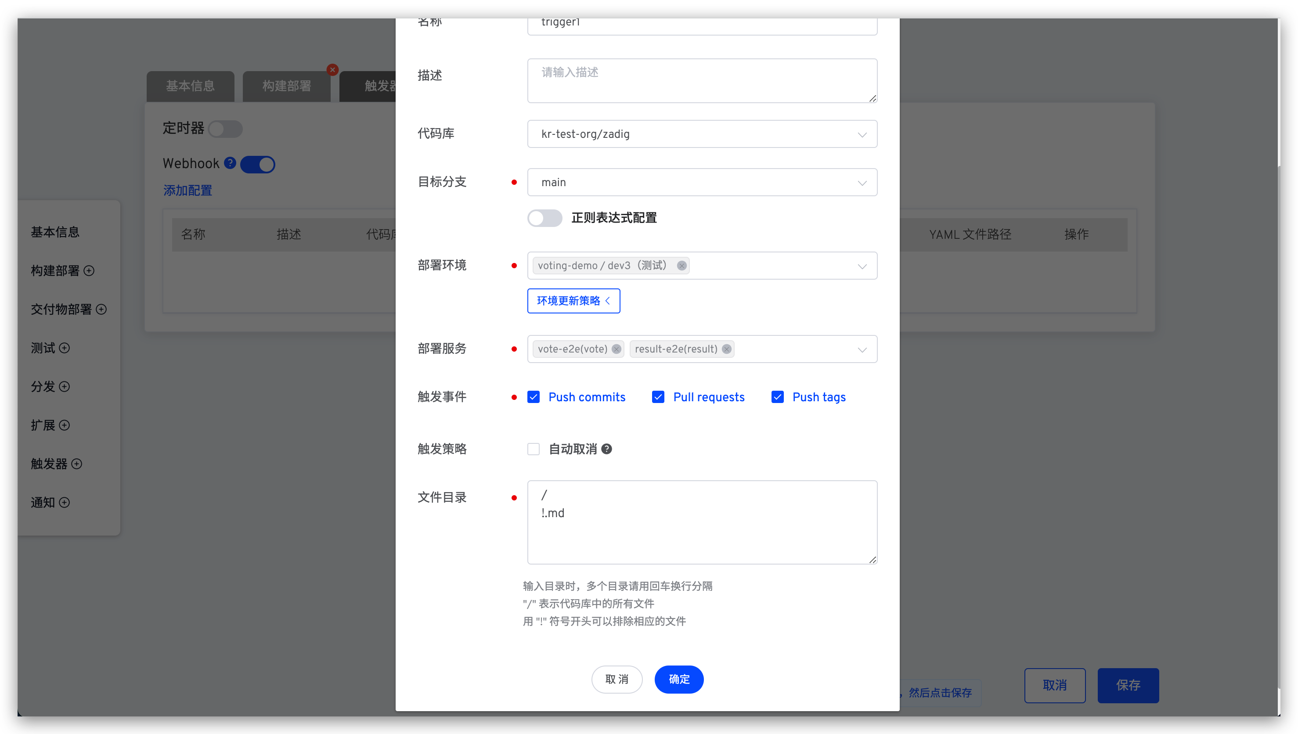Click the plus icon next to 扩展

pos(65,425)
